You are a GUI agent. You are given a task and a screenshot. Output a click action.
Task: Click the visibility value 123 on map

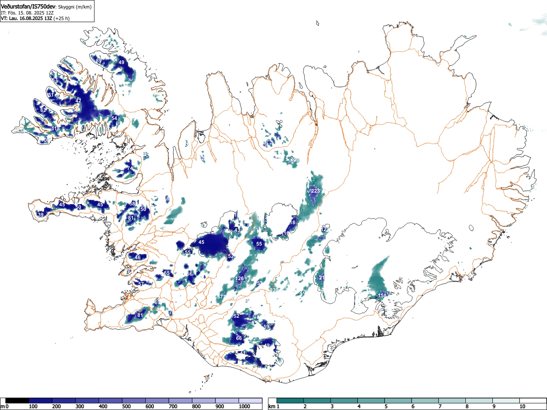[x=325, y=229]
